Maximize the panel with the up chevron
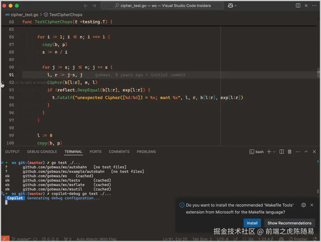This screenshot has height=242, width=321. click(x=306, y=152)
